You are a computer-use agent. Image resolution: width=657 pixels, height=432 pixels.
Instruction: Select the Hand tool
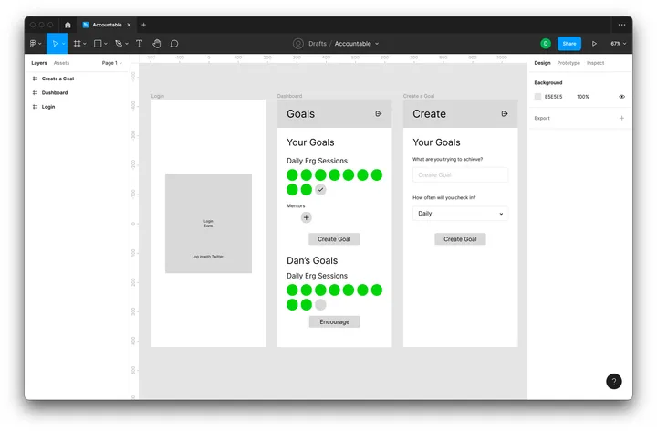(157, 44)
